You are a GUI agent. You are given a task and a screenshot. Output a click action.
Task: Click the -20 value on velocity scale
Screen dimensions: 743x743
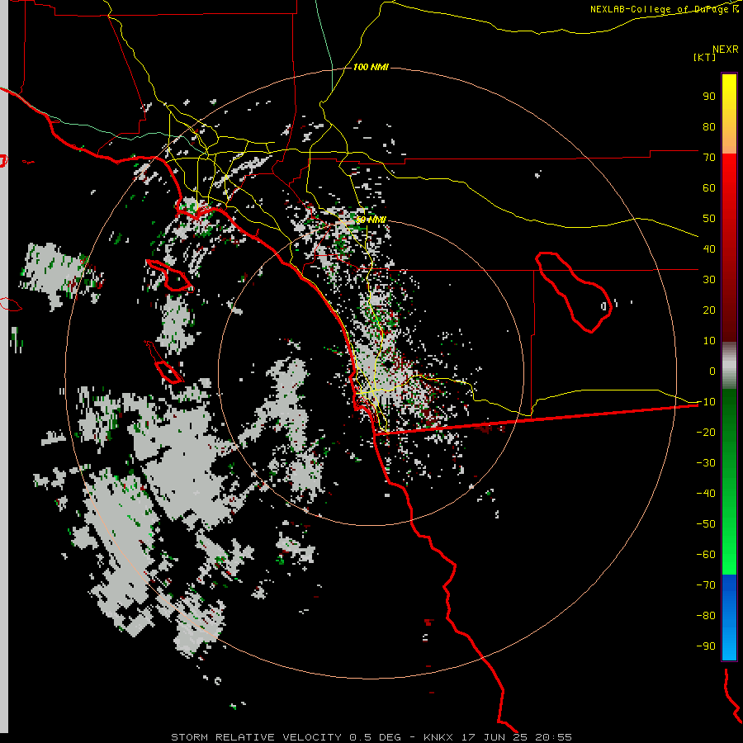[706, 432]
